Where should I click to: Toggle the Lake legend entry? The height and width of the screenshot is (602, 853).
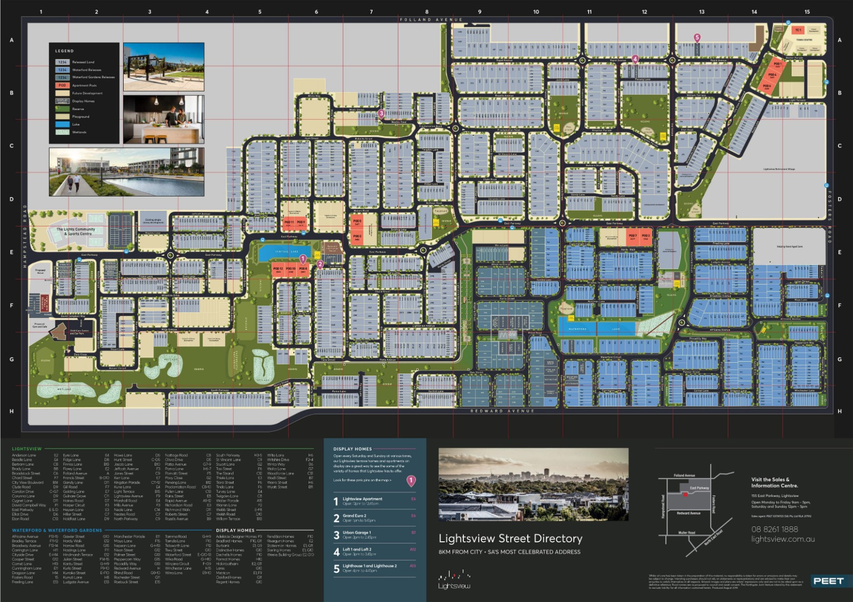click(x=76, y=124)
